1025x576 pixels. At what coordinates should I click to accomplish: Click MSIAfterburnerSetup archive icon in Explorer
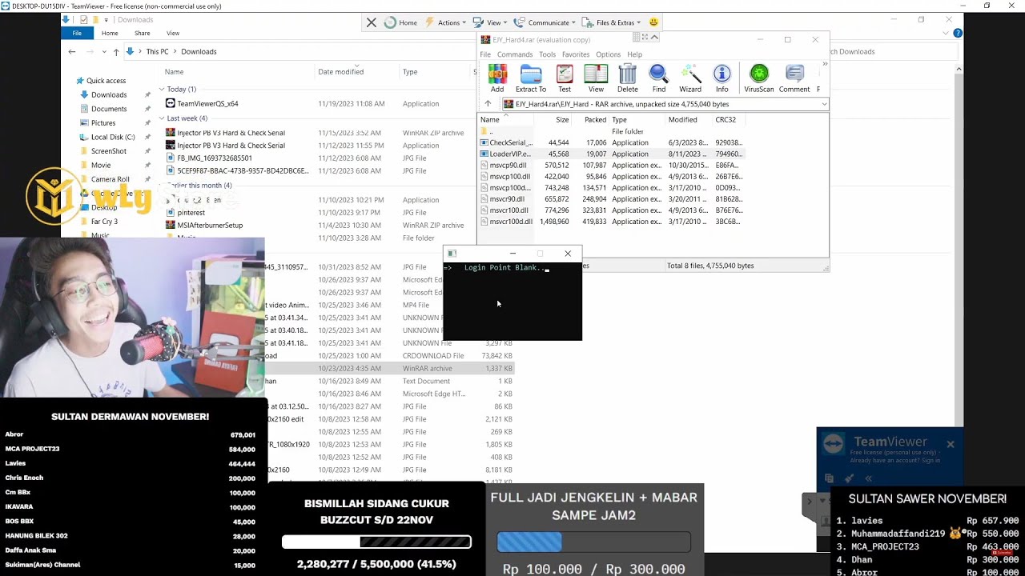[x=171, y=225]
